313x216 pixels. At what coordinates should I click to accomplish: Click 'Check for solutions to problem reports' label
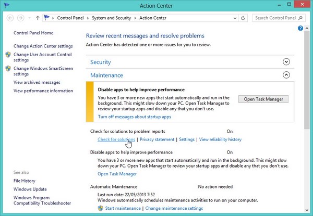point(128,131)
